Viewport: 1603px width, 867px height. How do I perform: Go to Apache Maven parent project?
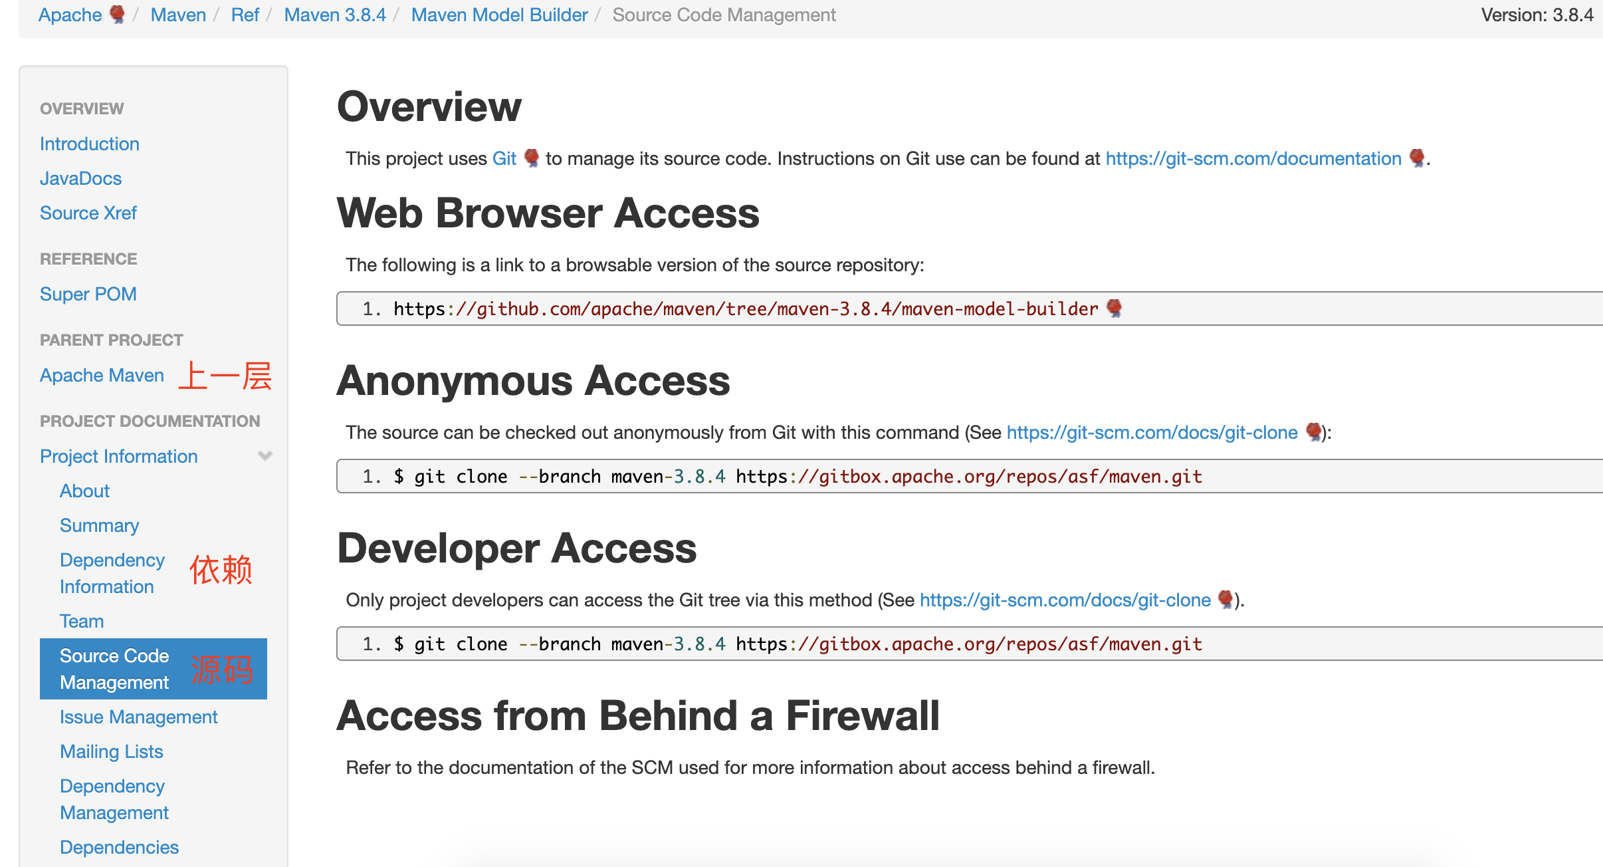102,375
